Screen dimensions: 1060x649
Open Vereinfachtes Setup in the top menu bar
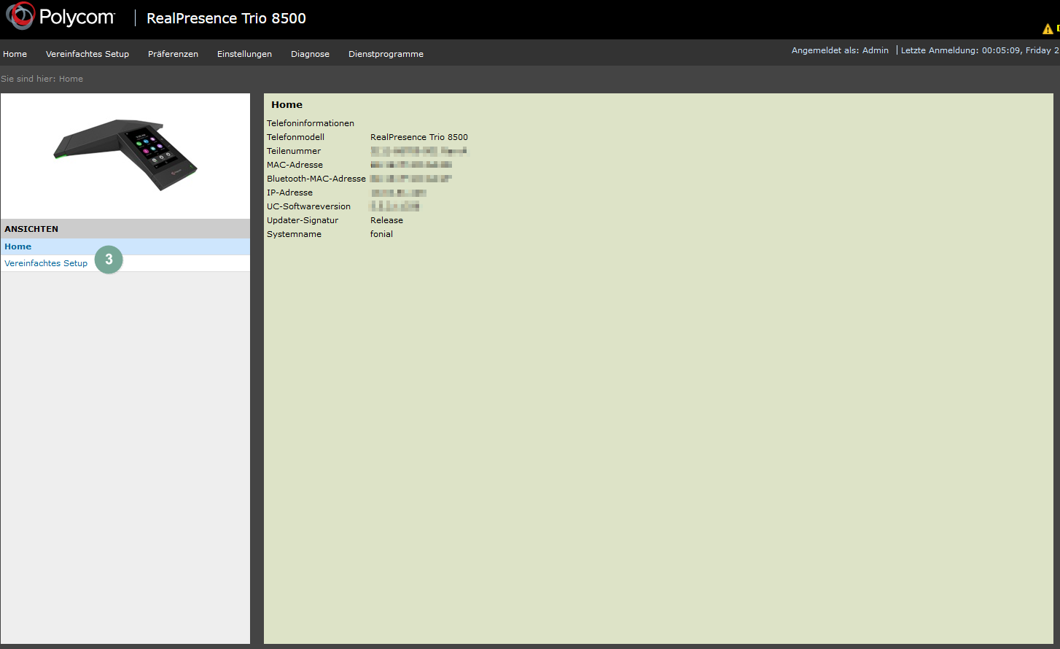point(87,54)
